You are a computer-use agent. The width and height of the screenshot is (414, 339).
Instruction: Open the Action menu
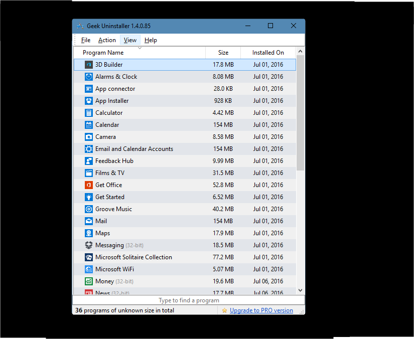[107, 40]
